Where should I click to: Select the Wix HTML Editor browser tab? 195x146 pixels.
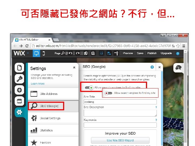coord(32,40)
